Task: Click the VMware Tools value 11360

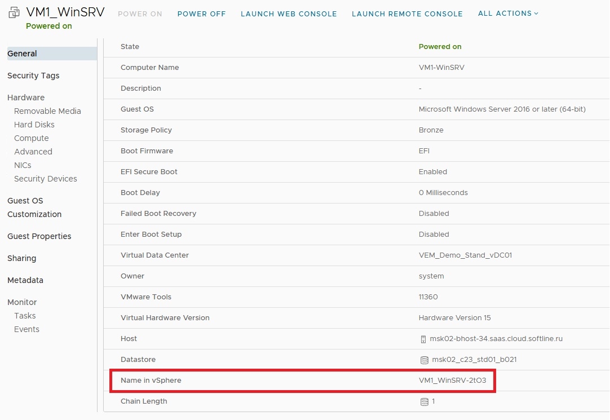Action: [x=428, y=297]
